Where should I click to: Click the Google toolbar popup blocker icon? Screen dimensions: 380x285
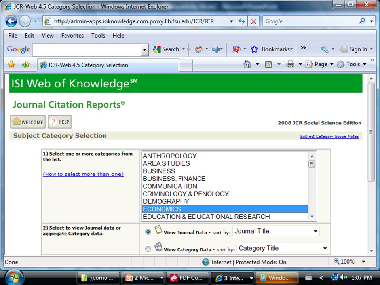pyautogui.click(x=236, y=49)
